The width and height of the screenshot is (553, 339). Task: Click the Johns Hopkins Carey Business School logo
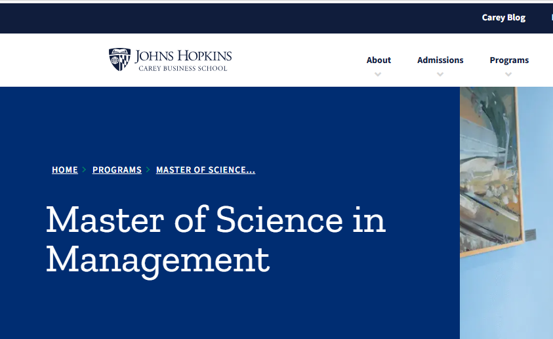(170, 60)
